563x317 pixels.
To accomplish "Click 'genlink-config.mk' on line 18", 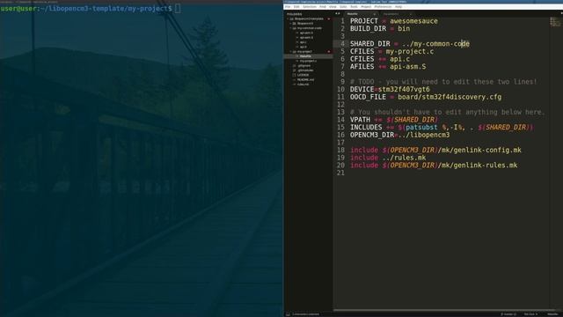I will pyautogui.click(x=487, y=151).
